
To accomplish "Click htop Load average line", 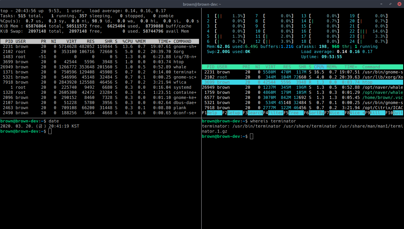I will click(x=337, y=52).
